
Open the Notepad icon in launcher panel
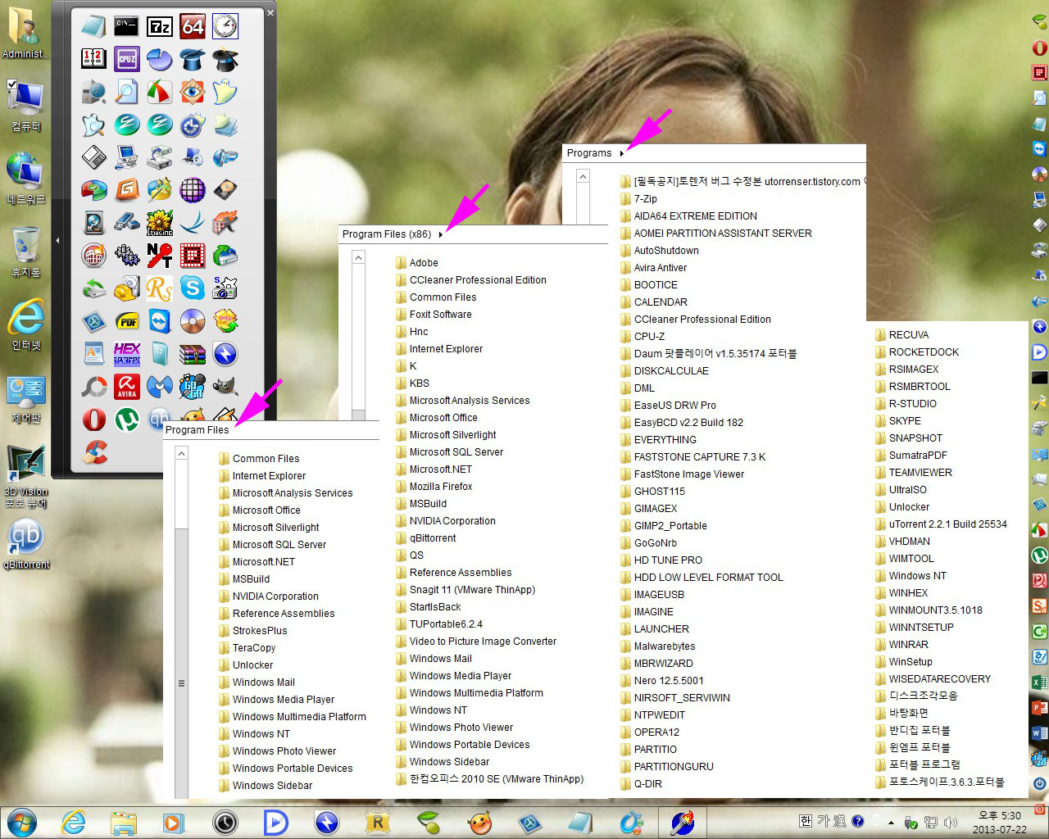tap(94, 26)
